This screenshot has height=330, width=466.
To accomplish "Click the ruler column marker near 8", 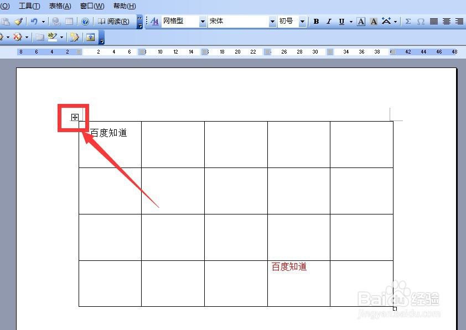I will (142, 52).
